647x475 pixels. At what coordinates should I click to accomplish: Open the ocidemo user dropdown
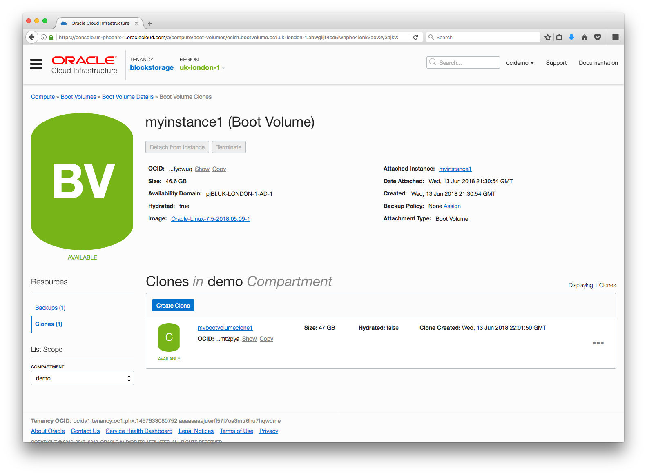[x=520, y=63]
